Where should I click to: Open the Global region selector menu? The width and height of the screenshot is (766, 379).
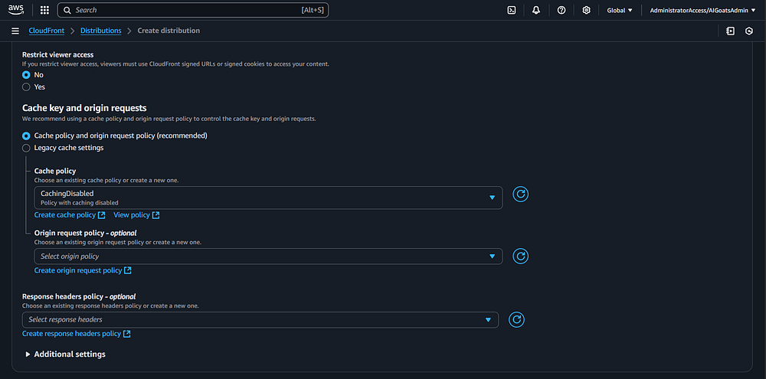(620, 11)
